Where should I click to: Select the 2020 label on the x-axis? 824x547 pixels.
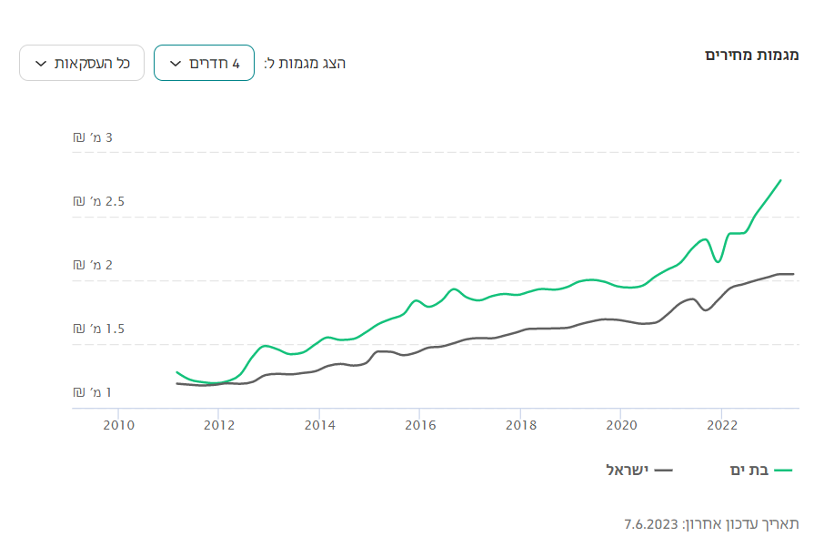pyautogui.click(x=620, y=424)
